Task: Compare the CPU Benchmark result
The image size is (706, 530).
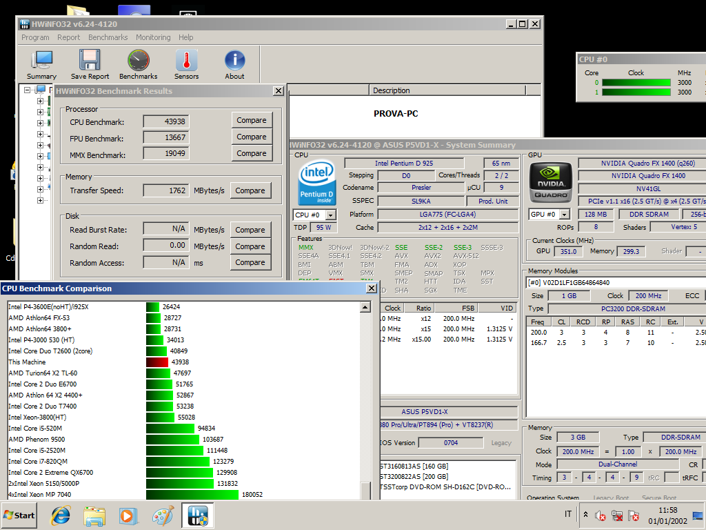Action: pos(252,120)
